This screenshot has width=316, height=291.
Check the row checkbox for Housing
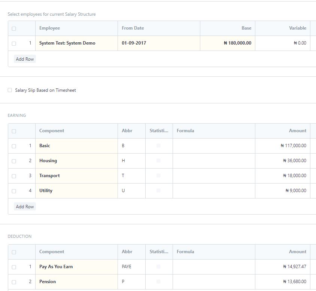[14, 161]
